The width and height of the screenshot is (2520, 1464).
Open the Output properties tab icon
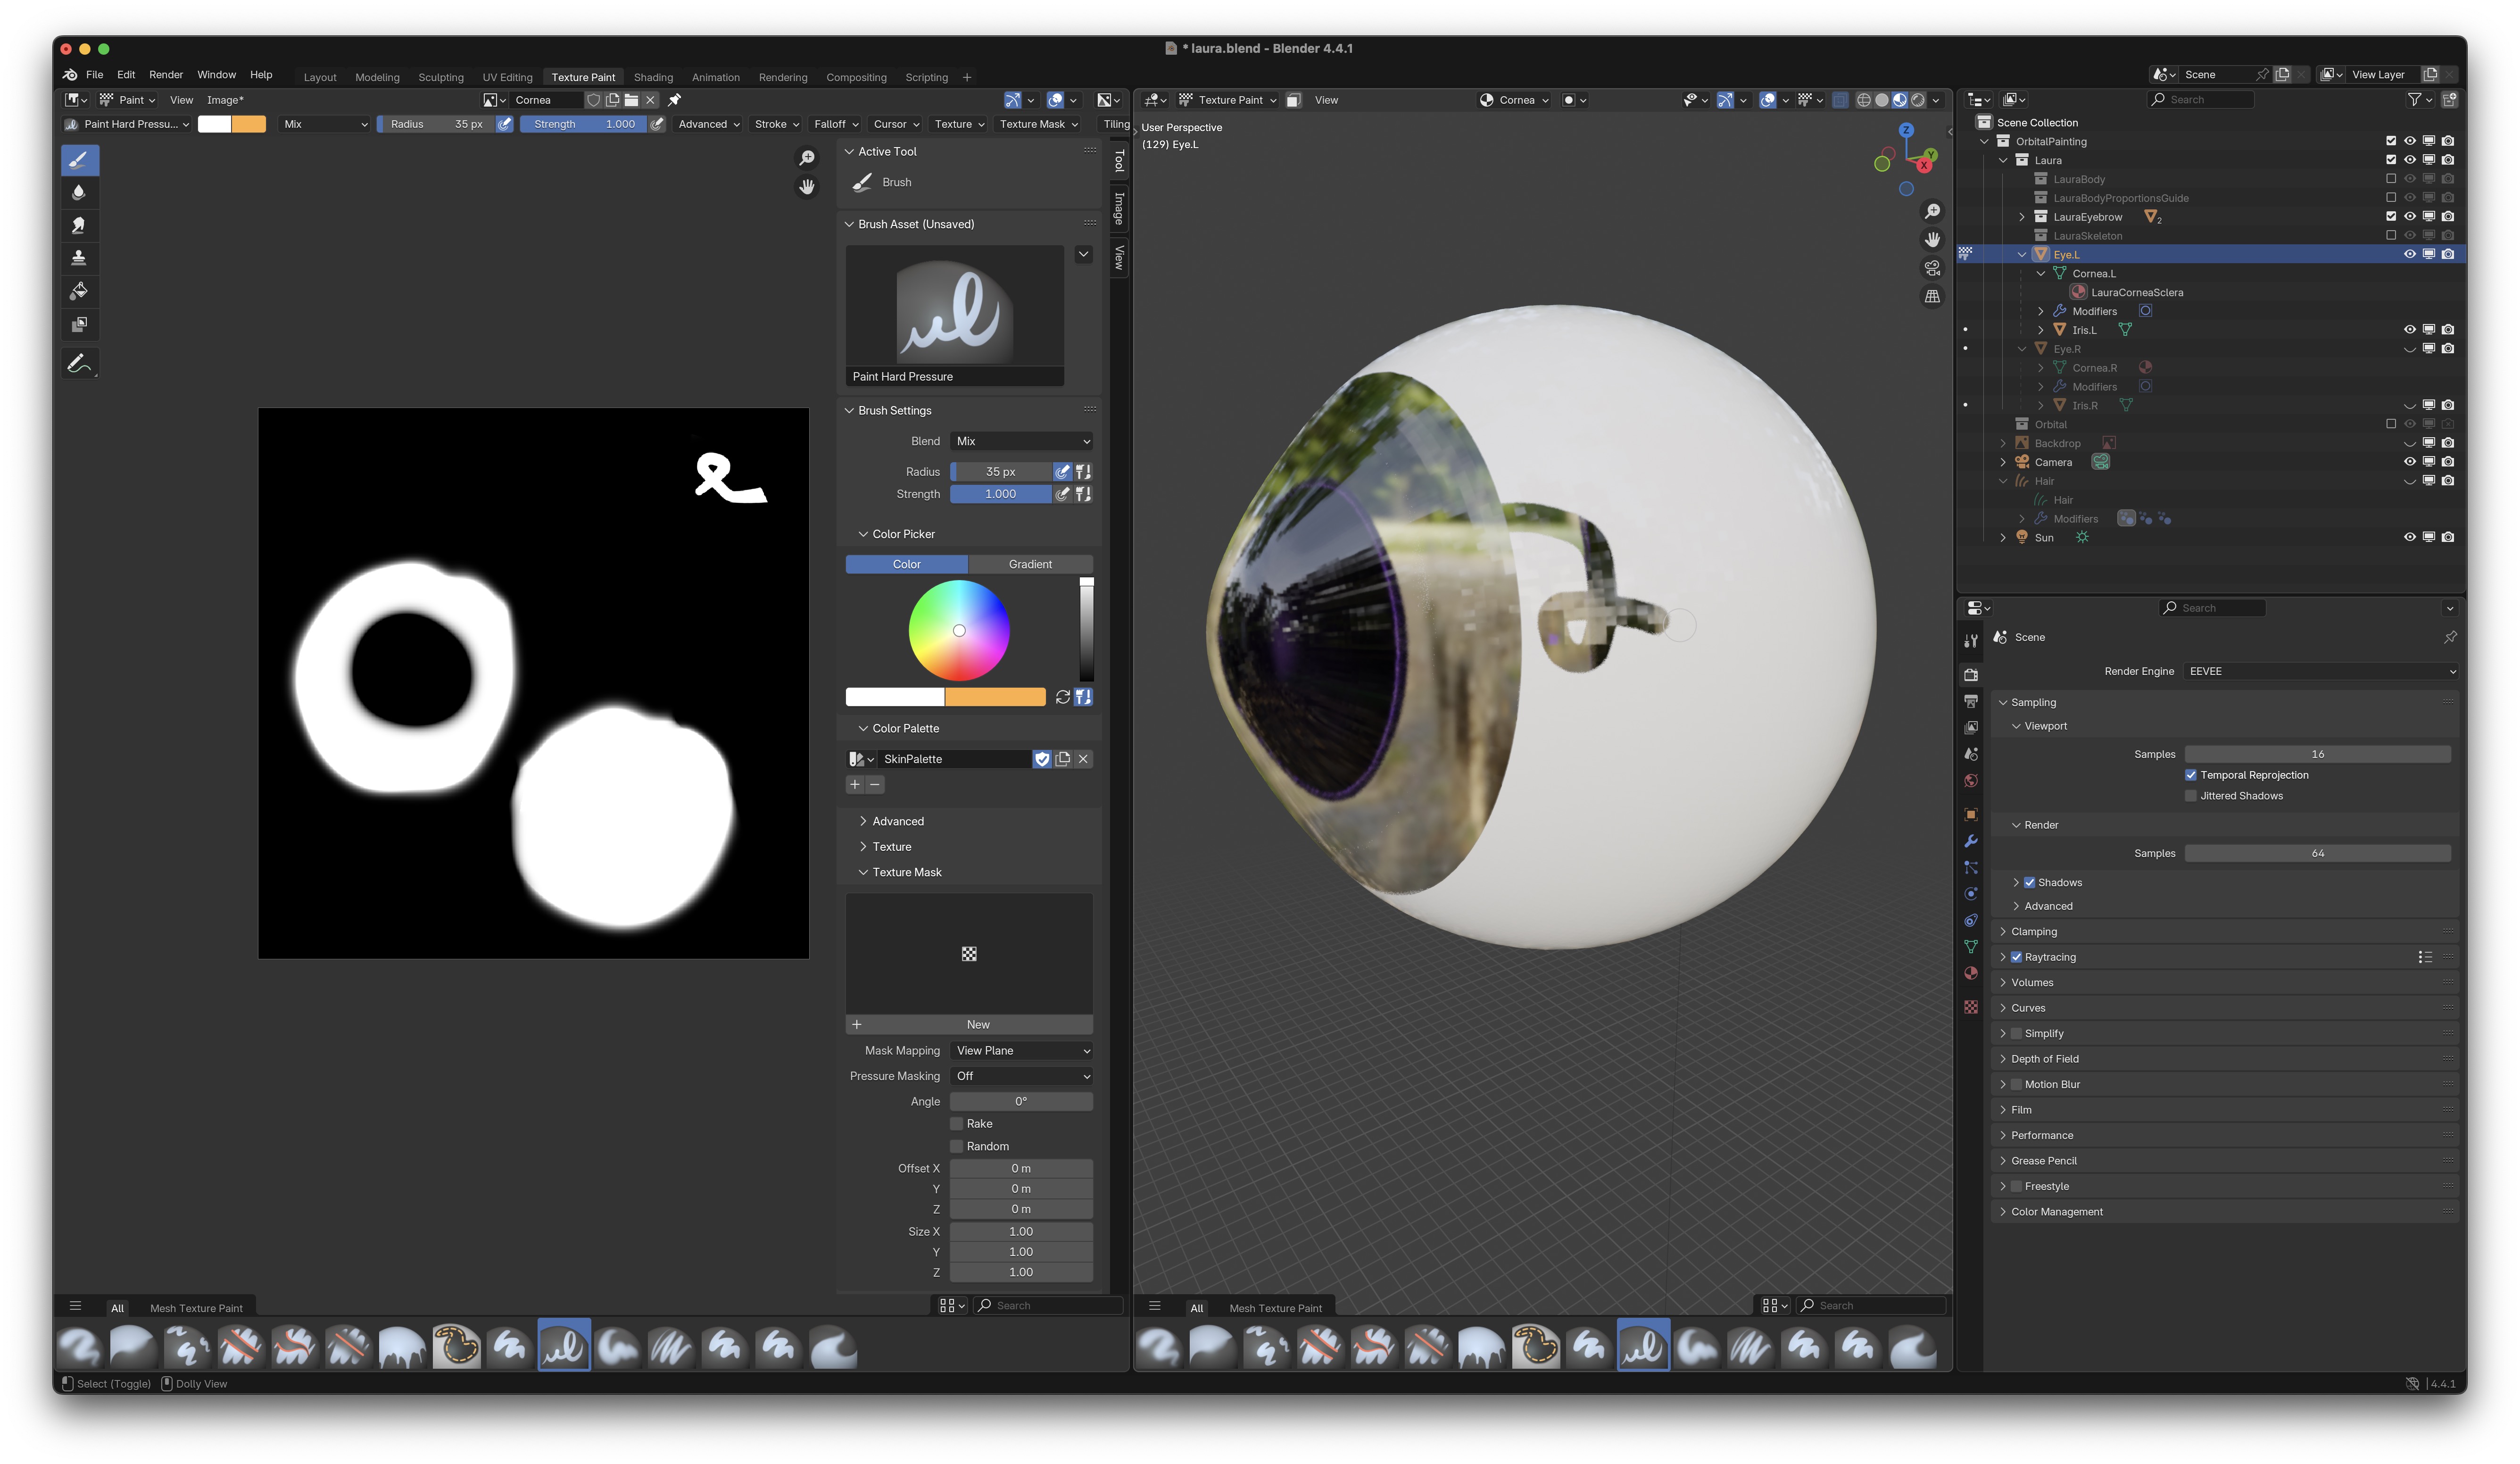(x=1970, y=701)
